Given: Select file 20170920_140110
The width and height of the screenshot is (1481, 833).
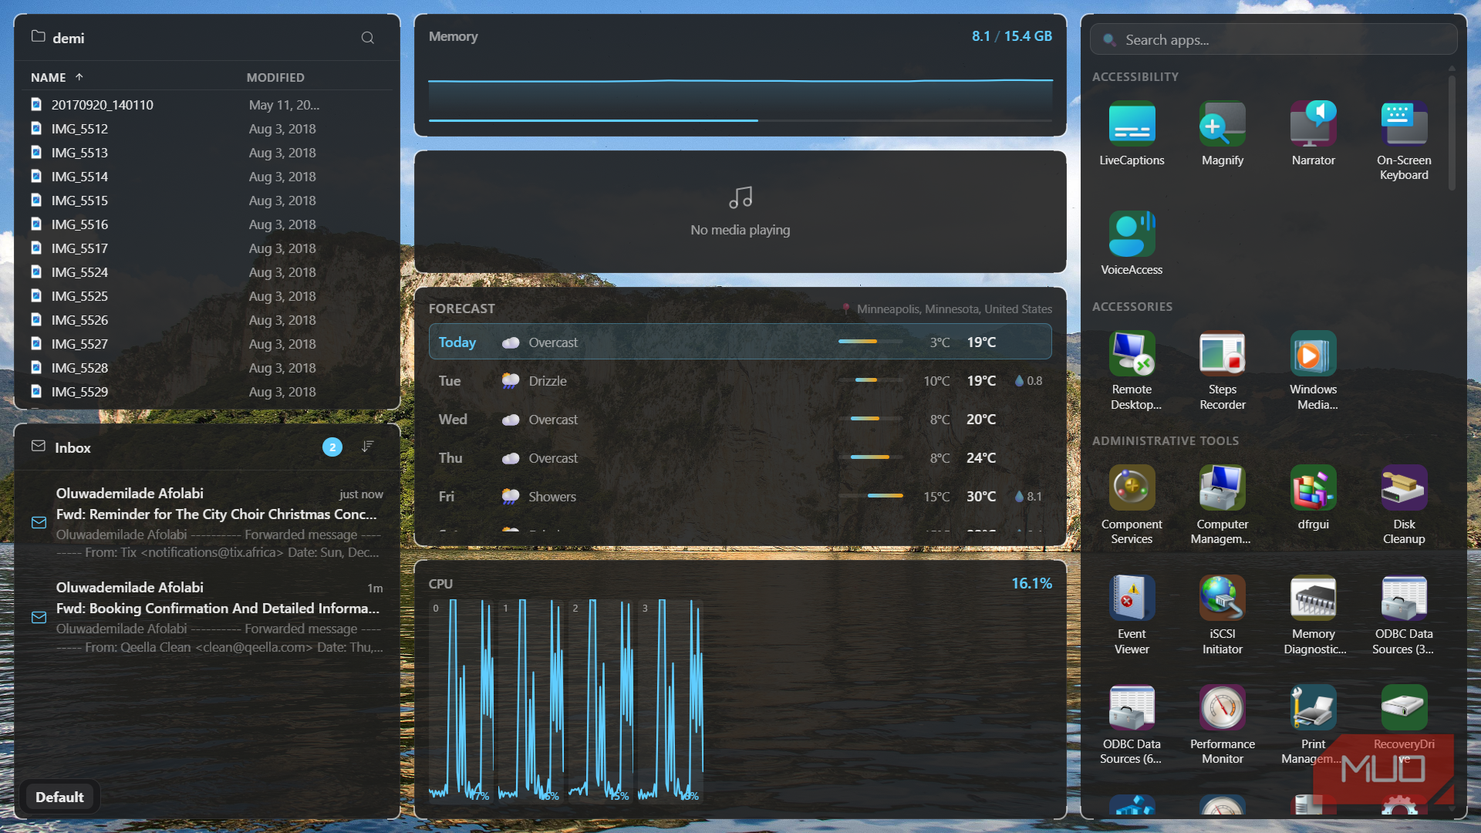Looking at the screenshot, I should coord(207,104).
